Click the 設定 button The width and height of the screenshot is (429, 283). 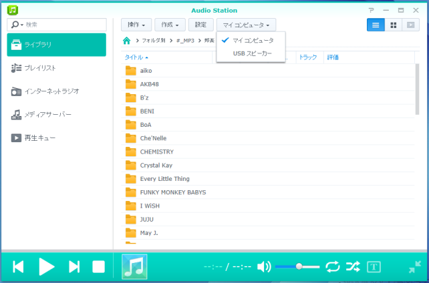click(x=201, y=25)
